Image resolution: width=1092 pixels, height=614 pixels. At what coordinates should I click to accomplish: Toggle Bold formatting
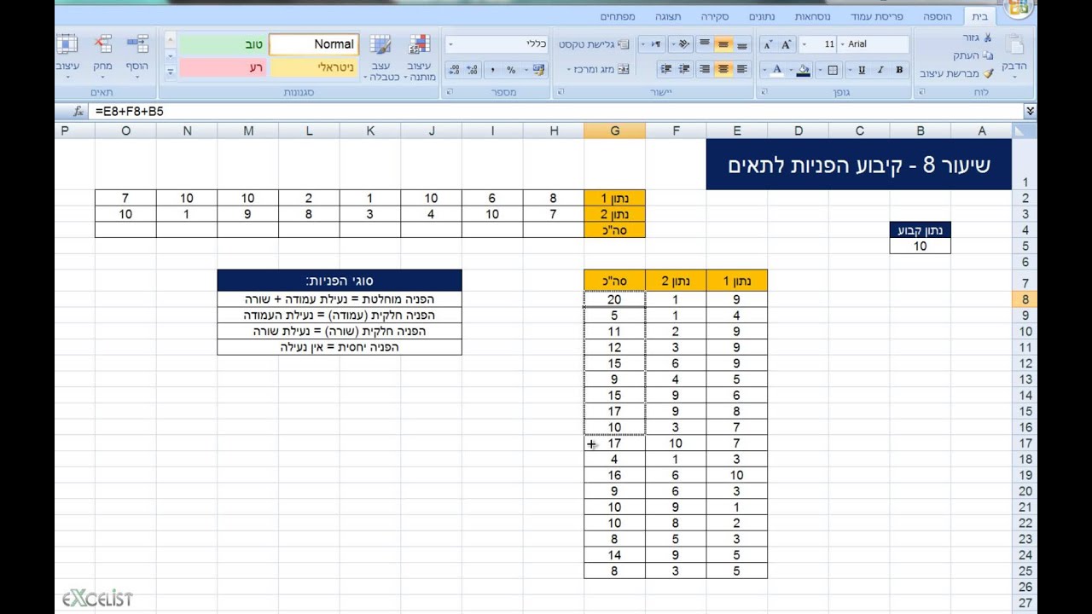click(x=899, y=70)
